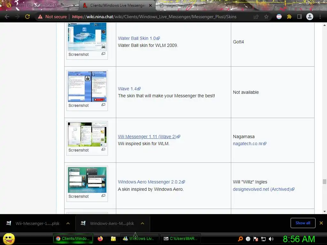The image size is (327, 245).
Task: Click the Nagamasa author text
Action: click(x=244, y=137)
